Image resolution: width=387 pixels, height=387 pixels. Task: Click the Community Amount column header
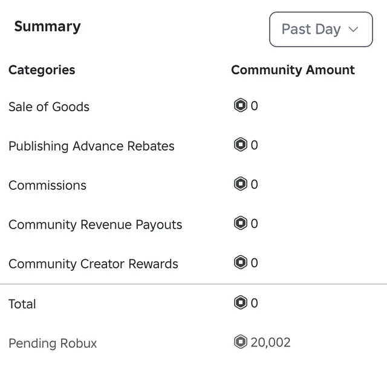(x=293, y=70)
